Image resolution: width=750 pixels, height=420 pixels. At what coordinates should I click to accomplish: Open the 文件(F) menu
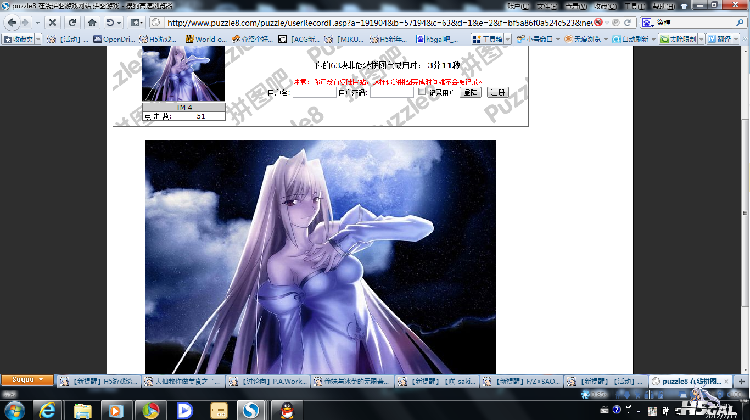click(x=547, y=6)
